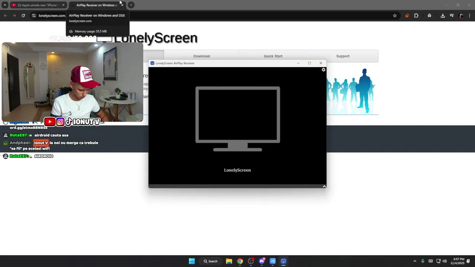Open the media controls toolbar icon
This screenshot has height=267, width=475.
452,16
